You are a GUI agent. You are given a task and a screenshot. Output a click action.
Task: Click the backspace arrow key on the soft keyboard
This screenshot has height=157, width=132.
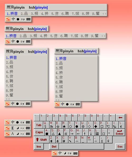click(120, 117)
